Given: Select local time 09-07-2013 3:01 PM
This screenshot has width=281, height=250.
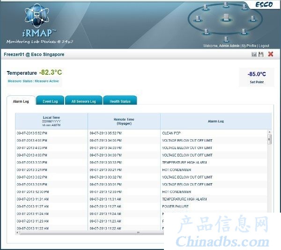Looking at the screenshot, I should click(x=32, y=185).
